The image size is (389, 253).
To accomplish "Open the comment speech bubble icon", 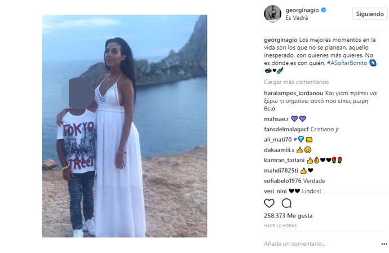I will pos(286,203).
